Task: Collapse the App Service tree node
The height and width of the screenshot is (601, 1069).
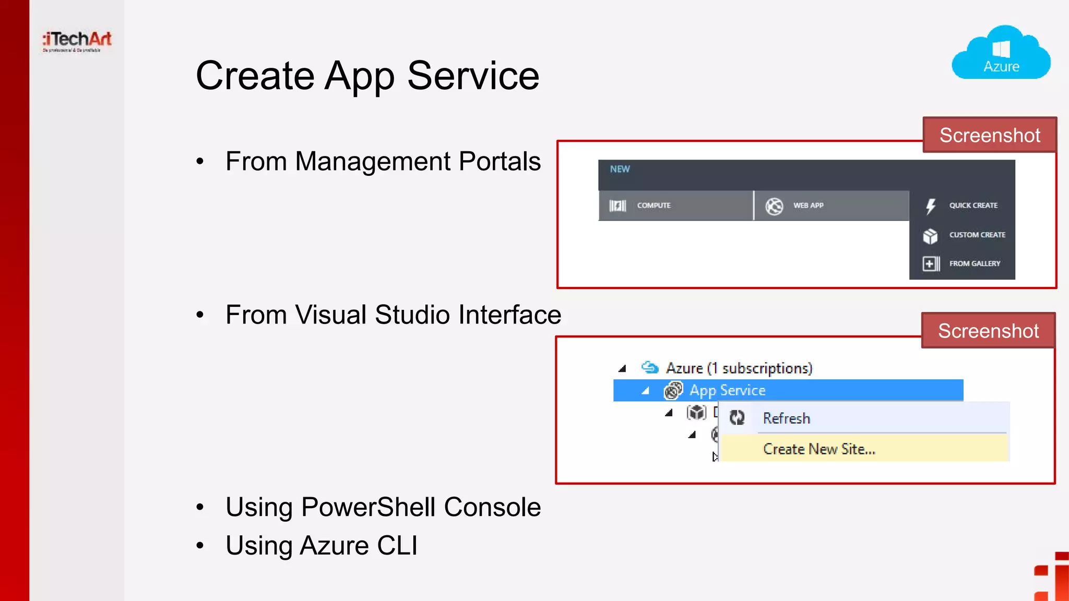Action: pyautogui.click(x=646, y=391)
